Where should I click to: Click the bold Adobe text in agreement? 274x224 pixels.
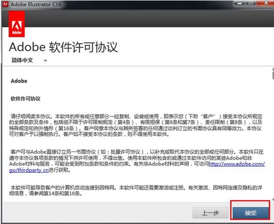click(19, 81)
